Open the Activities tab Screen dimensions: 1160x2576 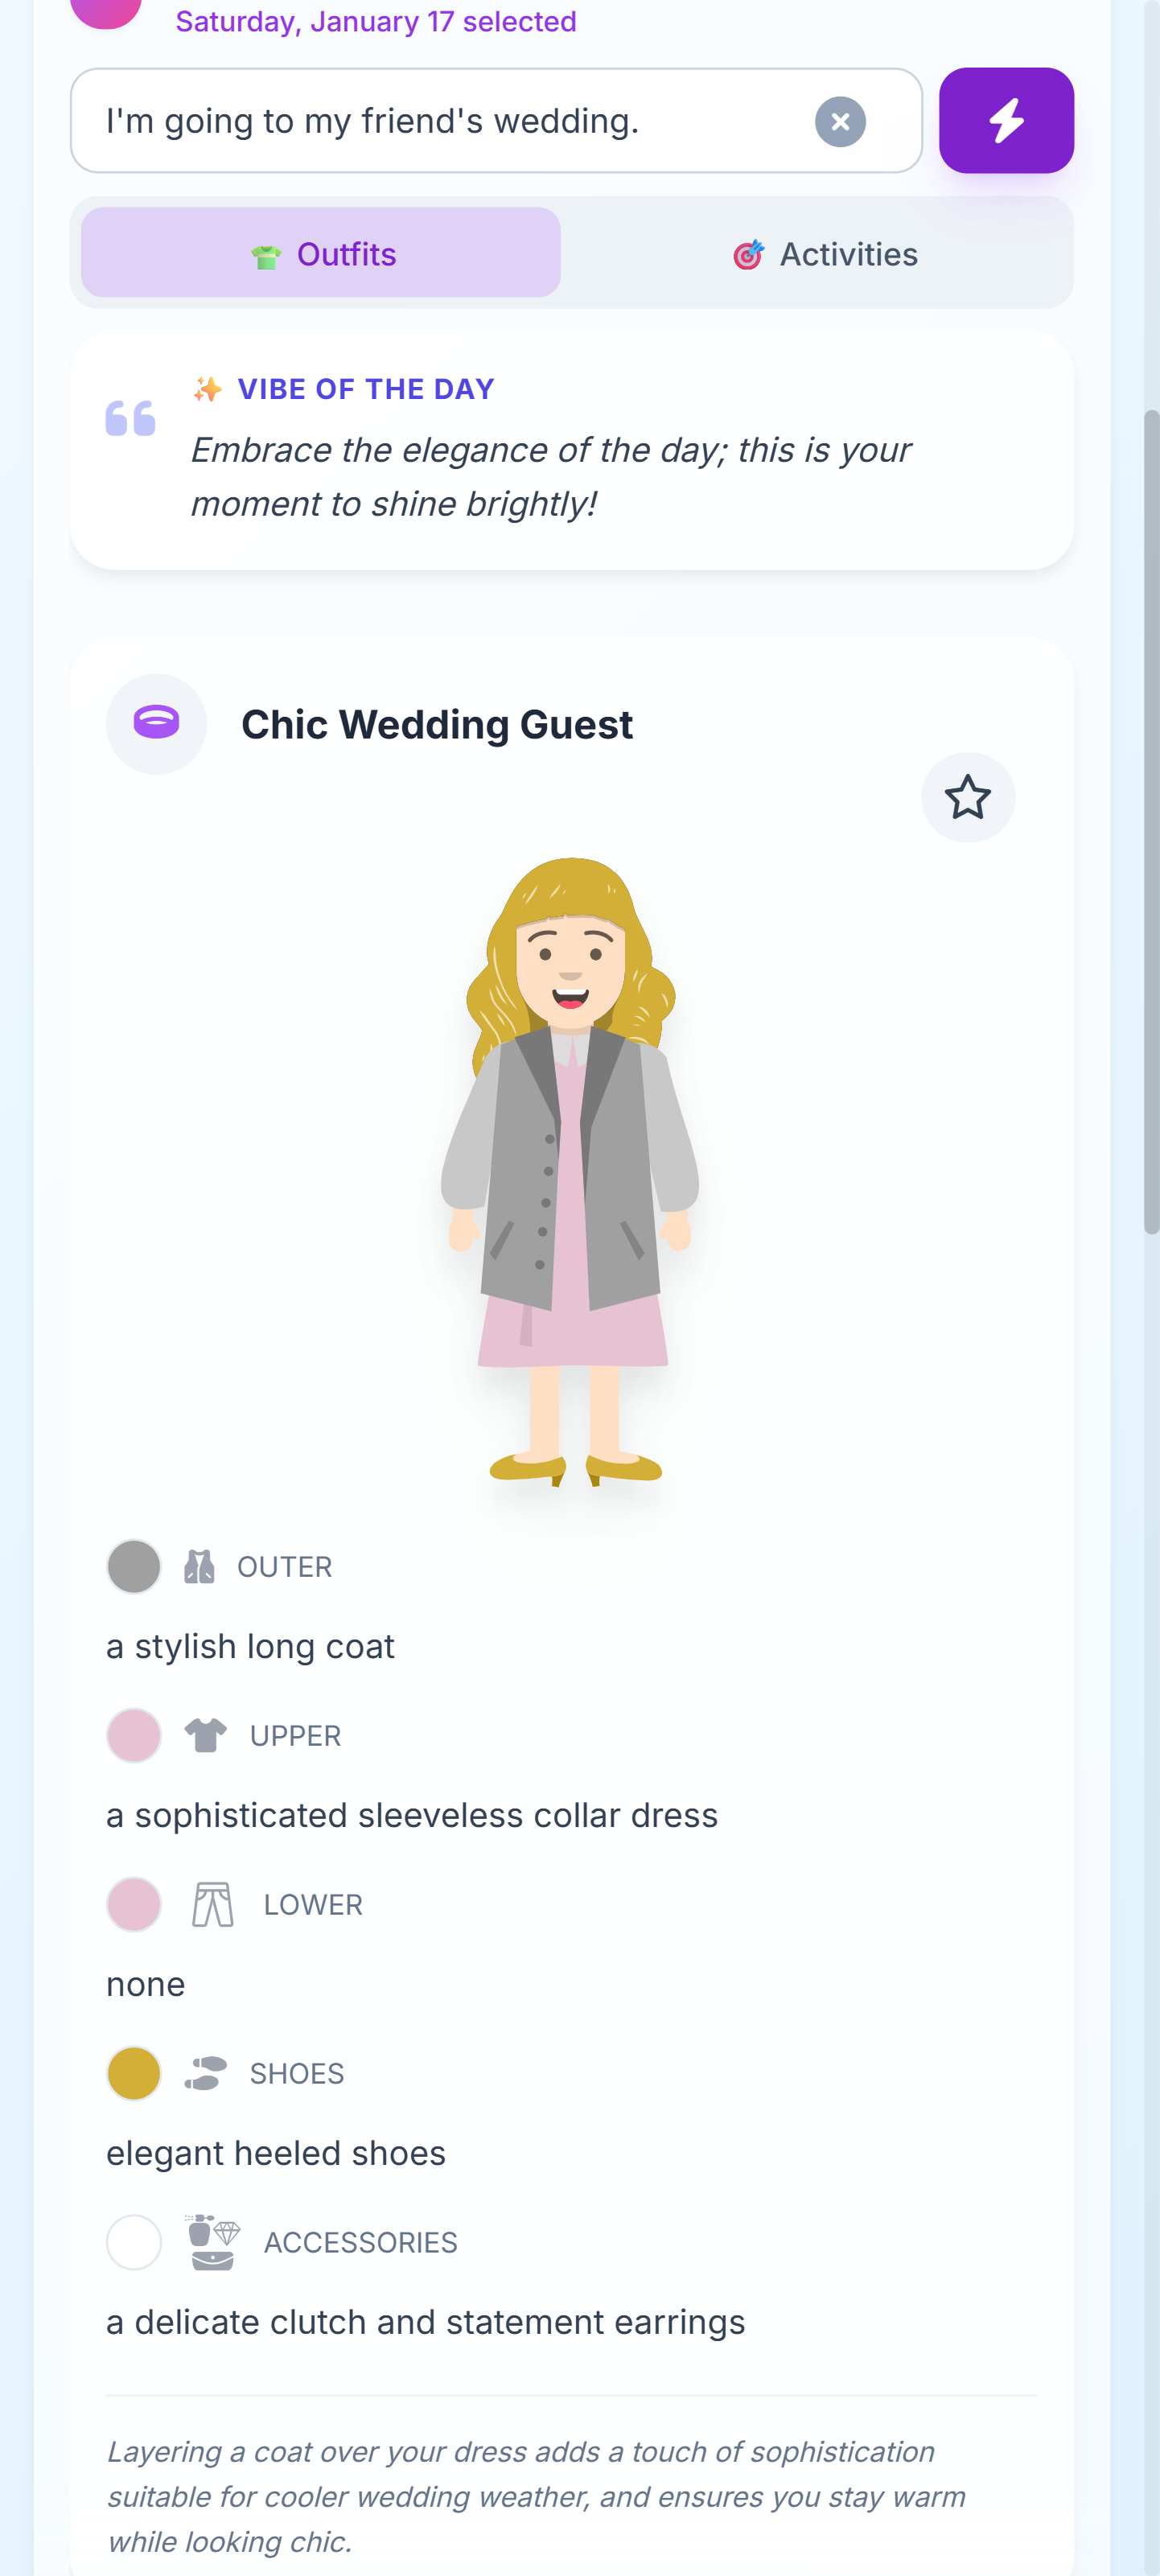tap(825, 254)
